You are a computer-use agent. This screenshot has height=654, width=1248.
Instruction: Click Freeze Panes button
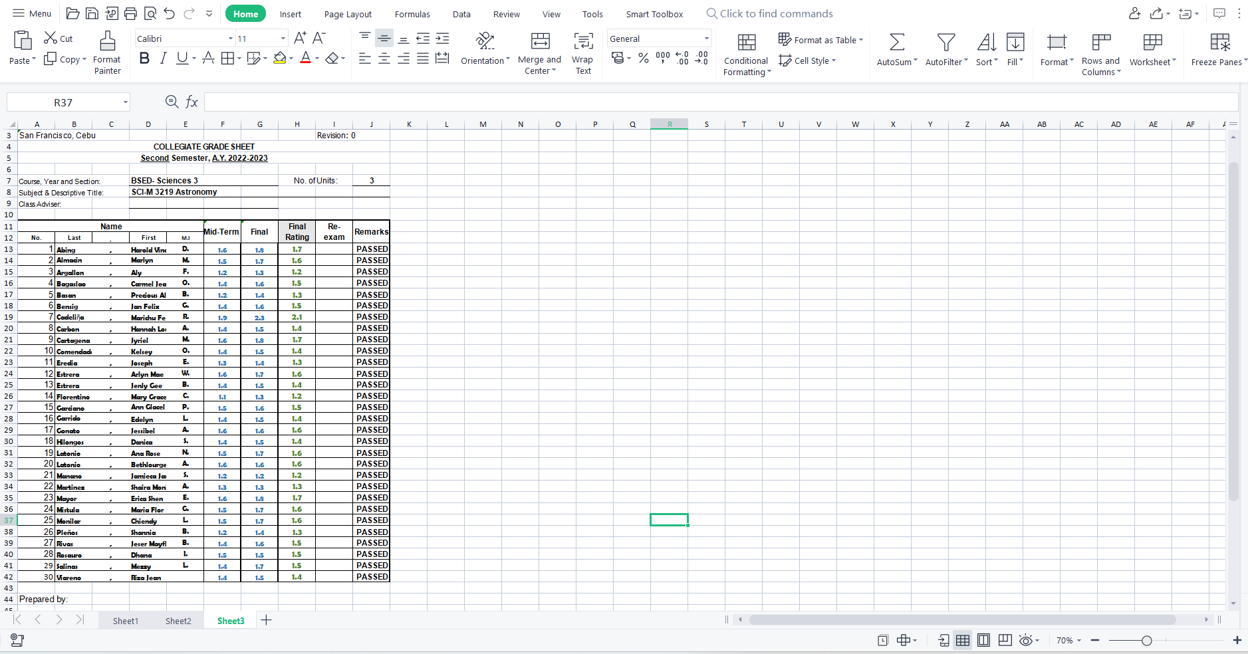(x=1219, y=50)
